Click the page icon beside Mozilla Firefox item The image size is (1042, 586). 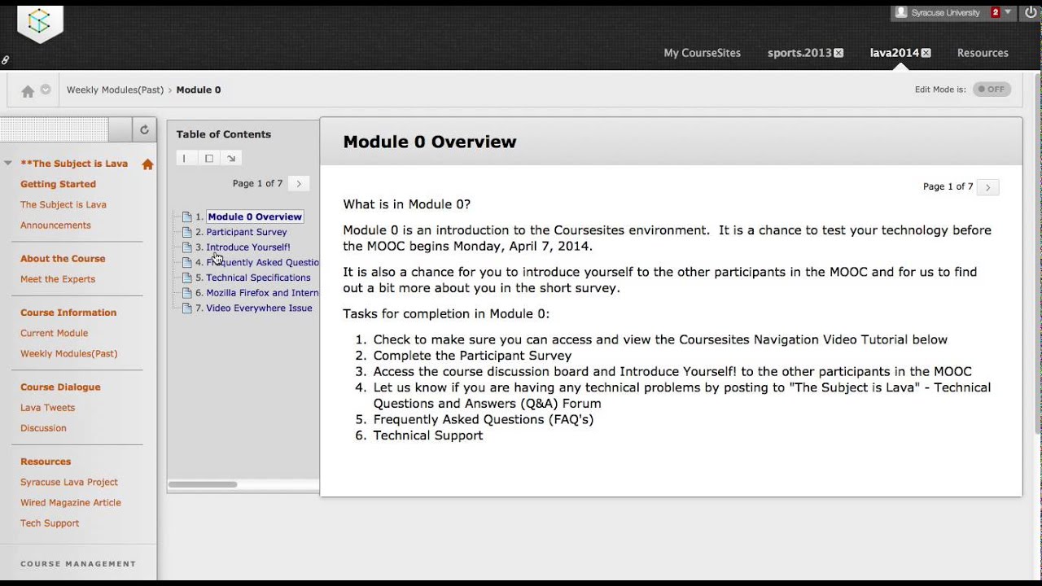(x=186, y=293)
